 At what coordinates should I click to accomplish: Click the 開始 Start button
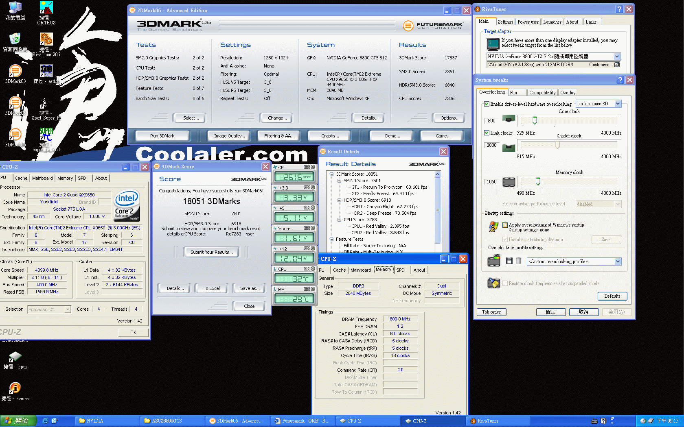pos(18,421)
